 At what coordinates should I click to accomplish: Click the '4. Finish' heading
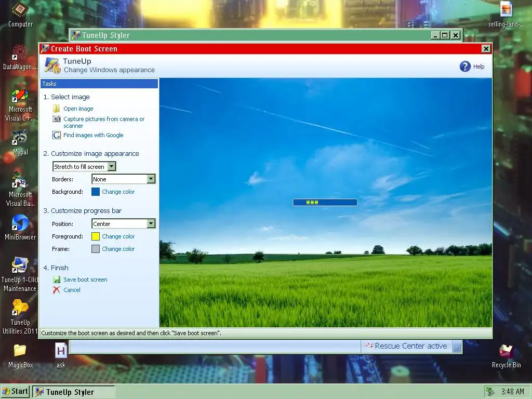(56, 268)
